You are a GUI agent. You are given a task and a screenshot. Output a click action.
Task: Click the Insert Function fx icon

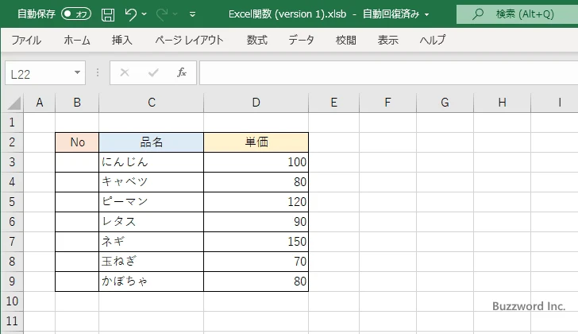click(181, 72)
